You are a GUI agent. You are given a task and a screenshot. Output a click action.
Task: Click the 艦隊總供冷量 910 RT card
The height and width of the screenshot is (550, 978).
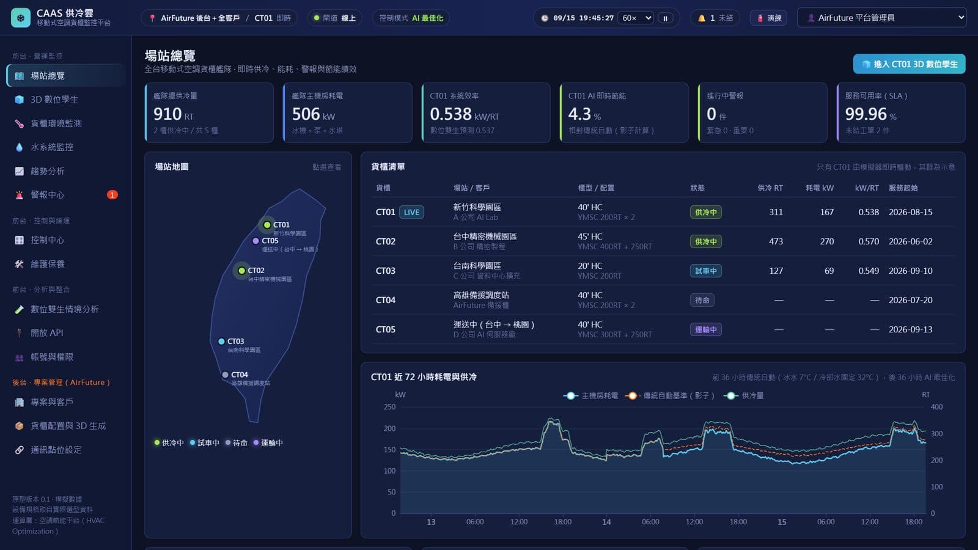point(209,113)
